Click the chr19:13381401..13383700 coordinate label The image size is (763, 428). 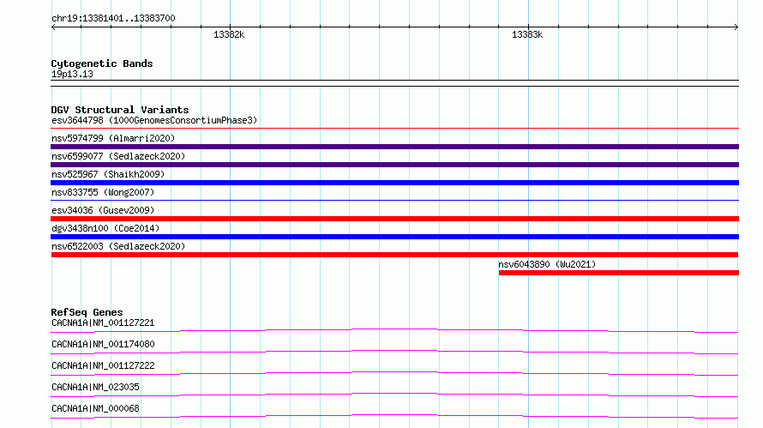(x=113, y=19)
